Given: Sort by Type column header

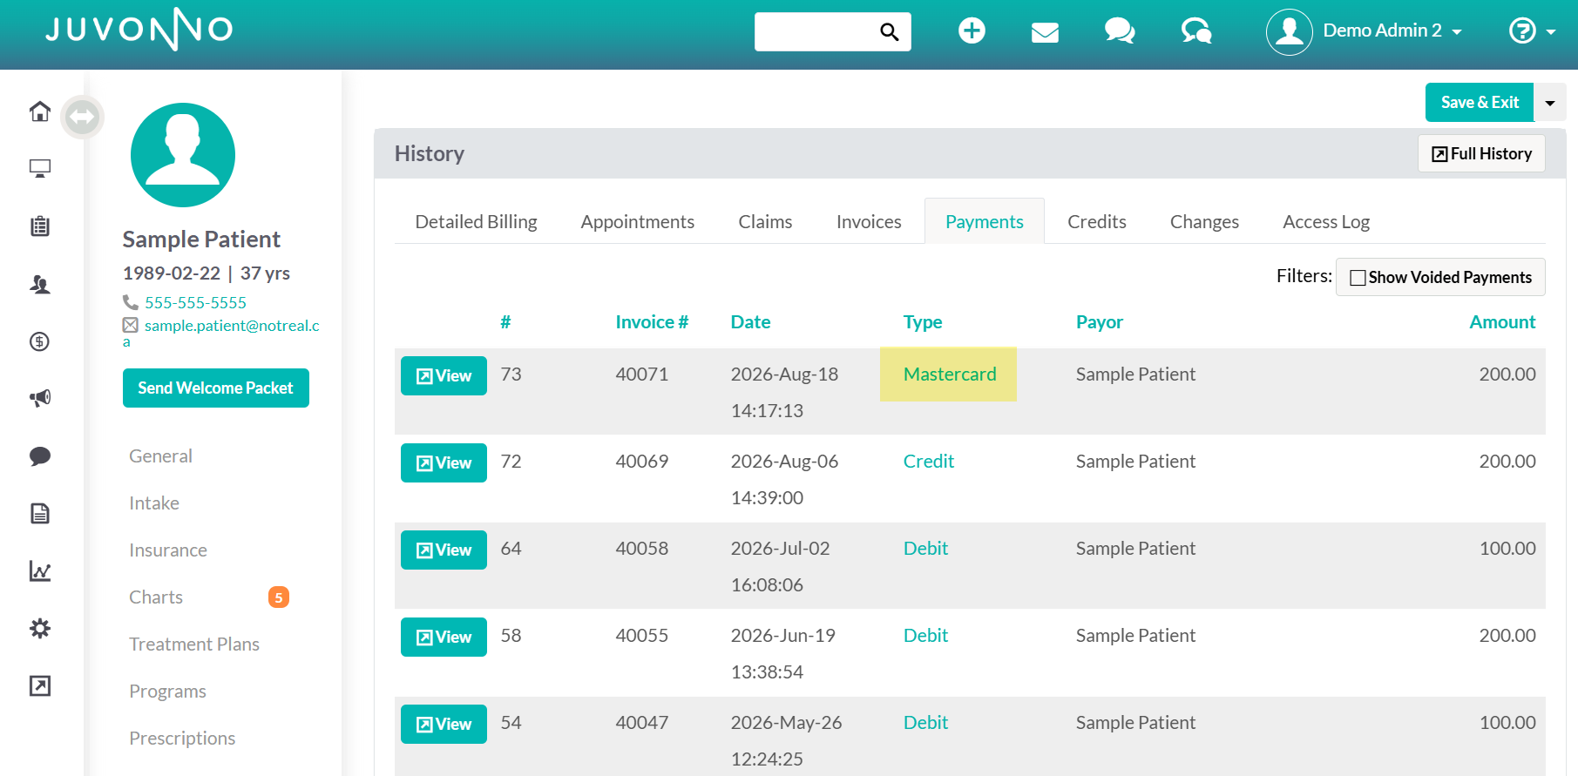Looking at the screenshot, I should pyautogui.click(x=923, y=321).
